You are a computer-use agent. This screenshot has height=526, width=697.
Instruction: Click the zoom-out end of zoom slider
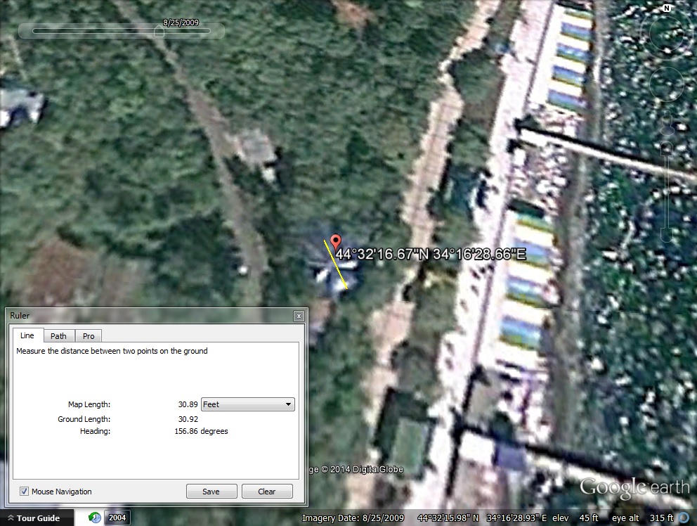coord(667,234)
